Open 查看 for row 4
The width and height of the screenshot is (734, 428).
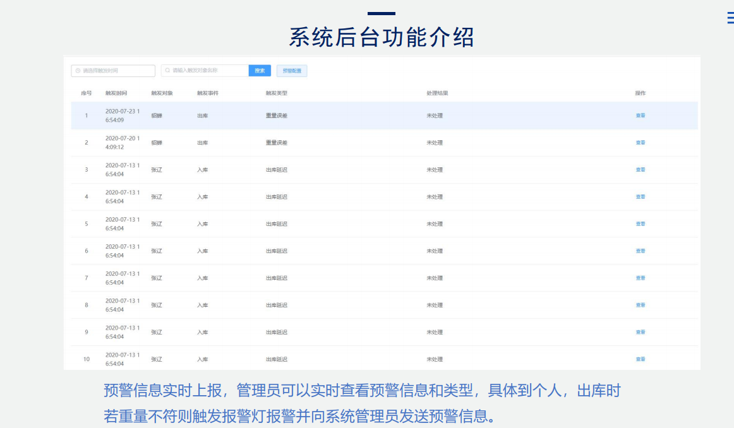pyautogui.click(x=641, y=197)
